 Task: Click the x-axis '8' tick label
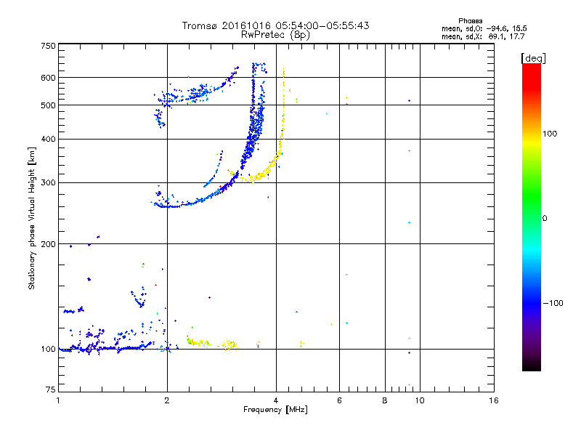[385, 400]
